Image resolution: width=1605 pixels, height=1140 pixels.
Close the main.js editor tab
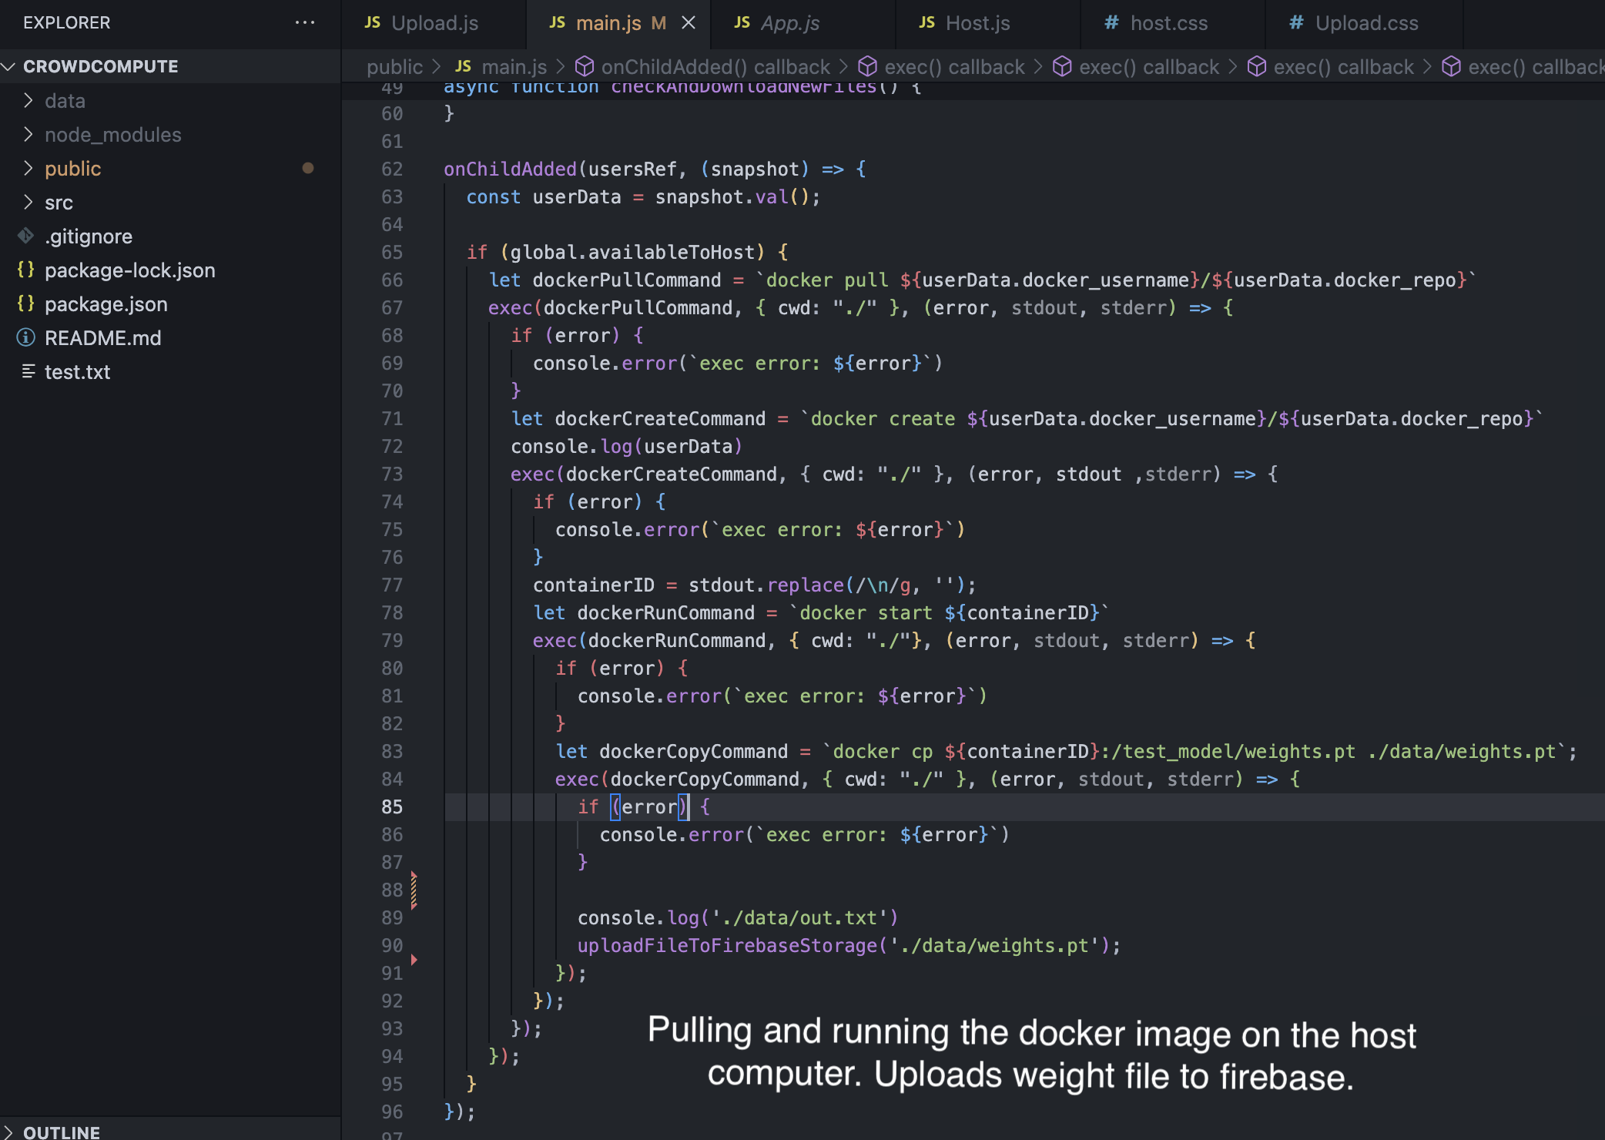(689, 23)
